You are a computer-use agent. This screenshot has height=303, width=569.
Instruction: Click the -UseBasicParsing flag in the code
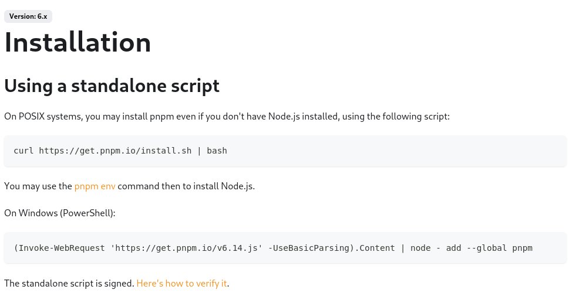[309, 248]
